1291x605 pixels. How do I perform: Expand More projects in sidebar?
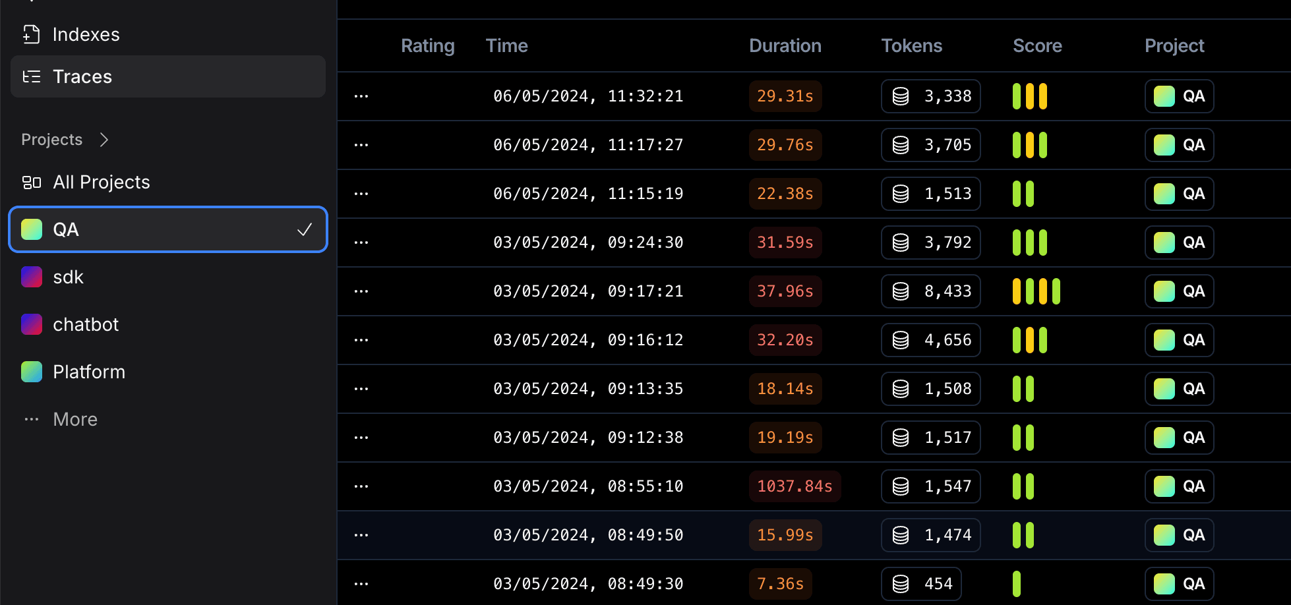click(x=75, y=420)
